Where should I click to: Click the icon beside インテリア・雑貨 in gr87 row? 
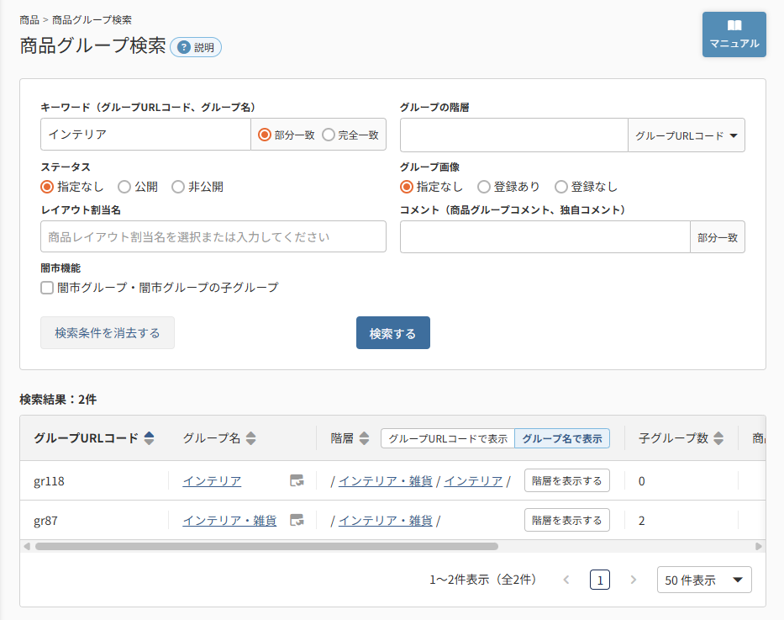(x=297, y=520)
